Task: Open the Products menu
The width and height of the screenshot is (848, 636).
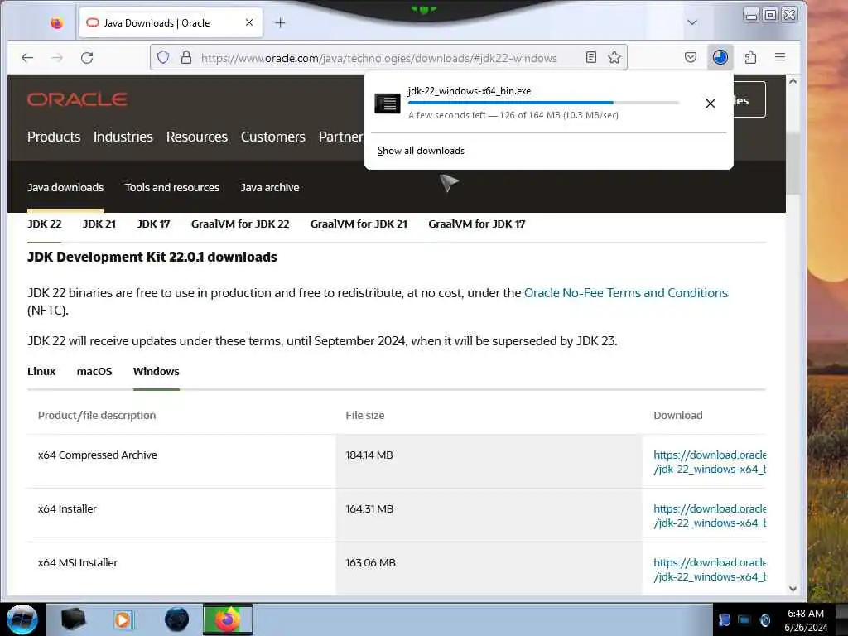Action: tap(54, 137)
